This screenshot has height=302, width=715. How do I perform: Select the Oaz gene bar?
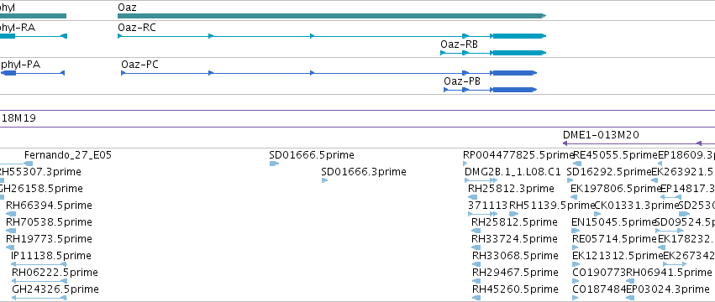pyautogui.click(x=332, y=16)
